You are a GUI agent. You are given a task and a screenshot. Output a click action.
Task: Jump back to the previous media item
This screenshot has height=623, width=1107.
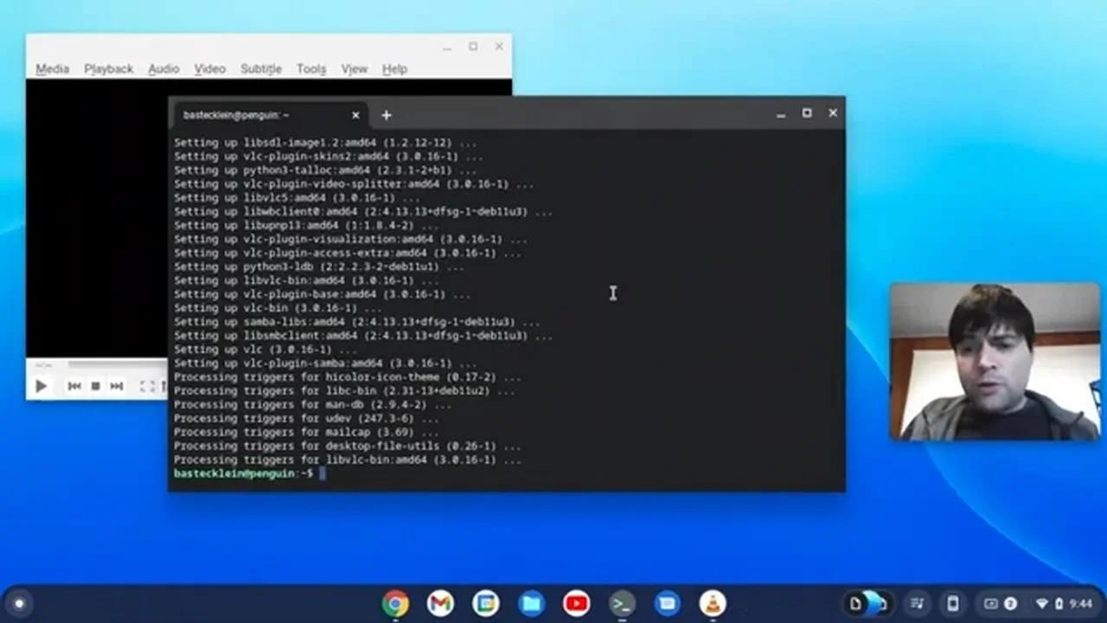coord(74,386)
